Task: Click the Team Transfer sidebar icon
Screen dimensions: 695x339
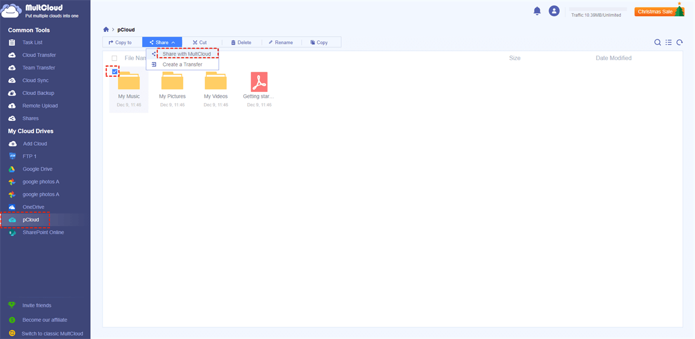Action: click(x=12, y=68)
